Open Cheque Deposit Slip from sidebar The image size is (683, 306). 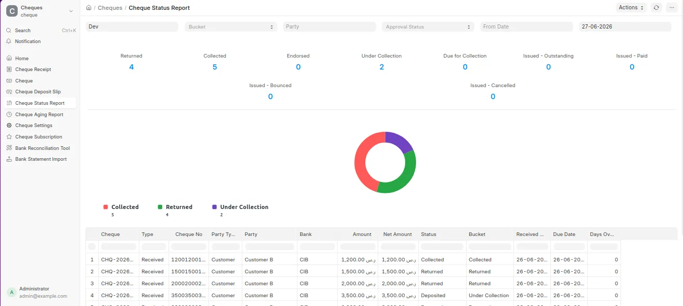[38, 92]
